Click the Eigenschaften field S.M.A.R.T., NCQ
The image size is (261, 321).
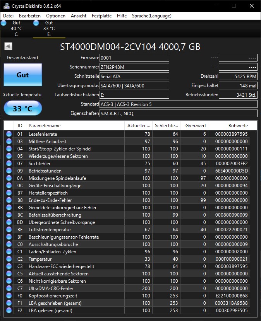tap(179, 113)
